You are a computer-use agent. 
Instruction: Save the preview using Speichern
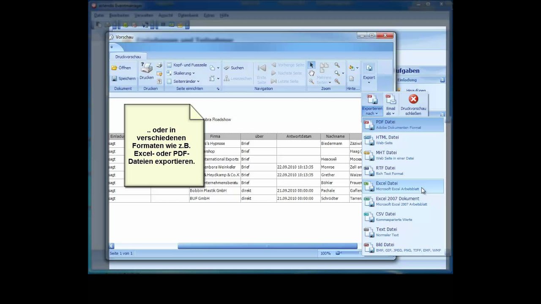pyautogui.click(x=123, y=79)
